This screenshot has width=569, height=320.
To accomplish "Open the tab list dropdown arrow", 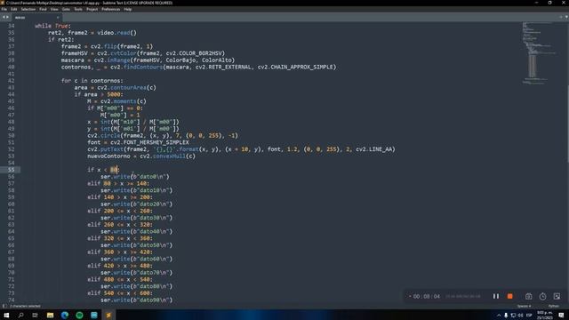I will pyautogui.click(x=565, y=17).
